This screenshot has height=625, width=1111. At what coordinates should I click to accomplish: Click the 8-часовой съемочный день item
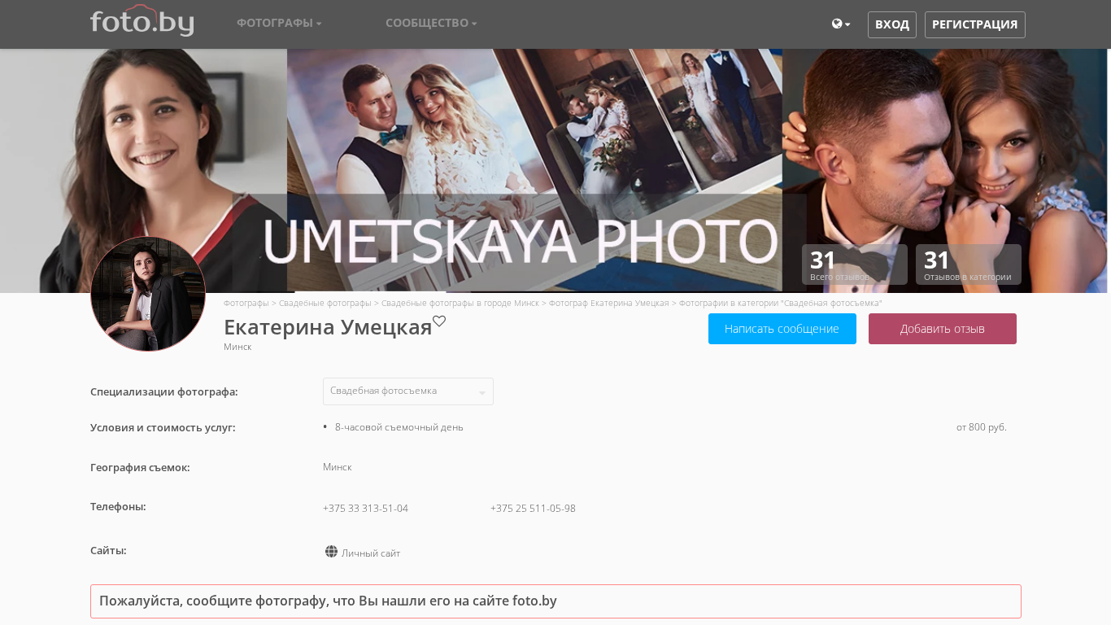[399, 427]
